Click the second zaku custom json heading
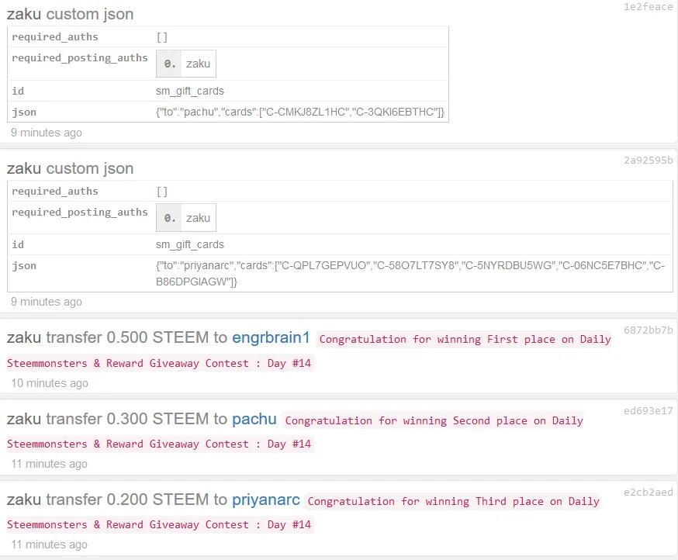The image size is (678, 560). click(x=70, y=168)
